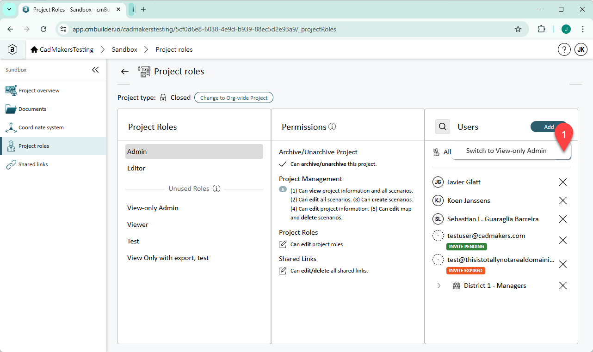Select the Project Roles browser tab
Image resolution: width=593 pixels, height=352 pixels.
coord(72,9)
